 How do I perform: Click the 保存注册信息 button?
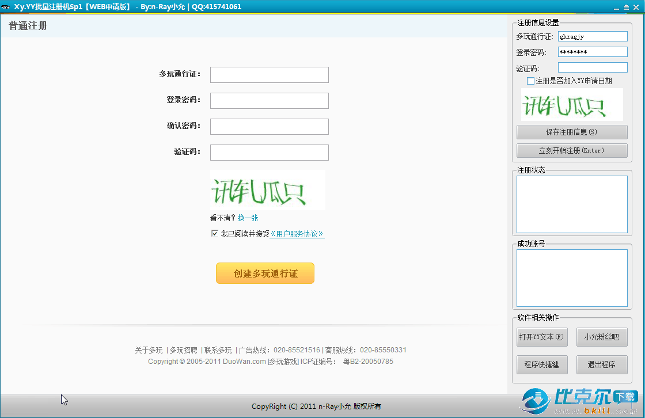click(571, 132)
